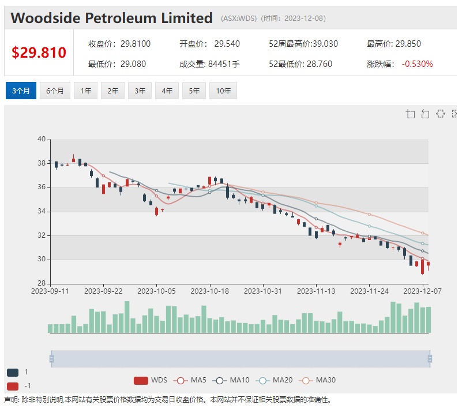Image resolution: width=466 pixels, height=409 pixels.
Task: Click the data zoom slider range bar
Action: (240, 359)
